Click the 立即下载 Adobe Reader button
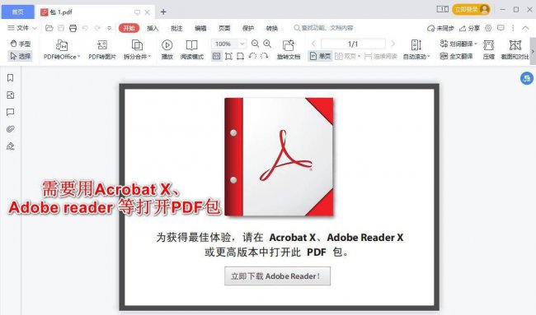 point(277,276)
